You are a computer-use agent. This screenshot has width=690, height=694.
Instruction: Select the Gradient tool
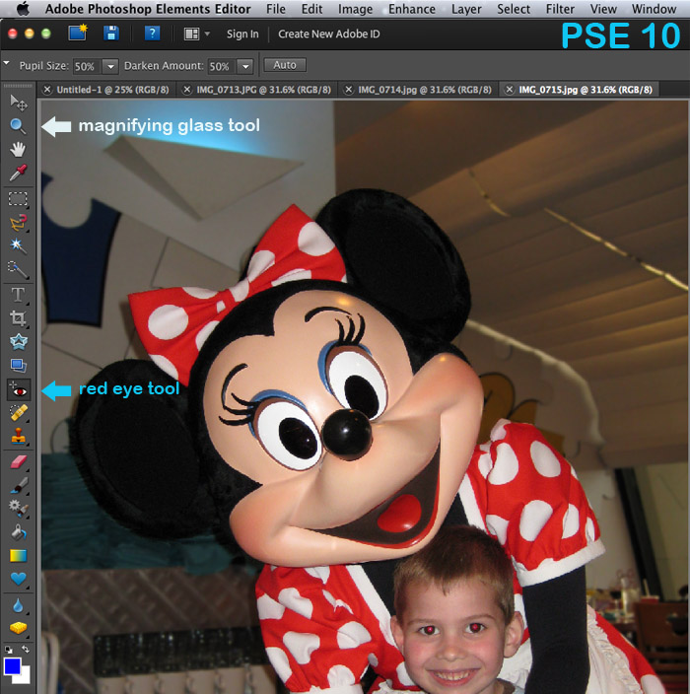tap(18, 555)
